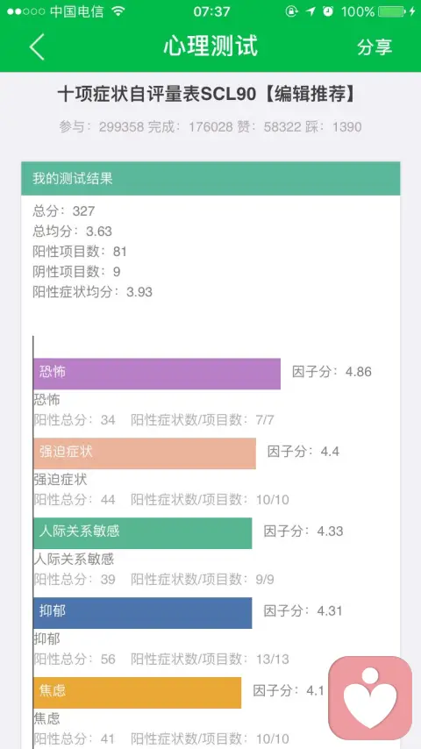Select the purple 恐怖 bar

pos(157,374)
